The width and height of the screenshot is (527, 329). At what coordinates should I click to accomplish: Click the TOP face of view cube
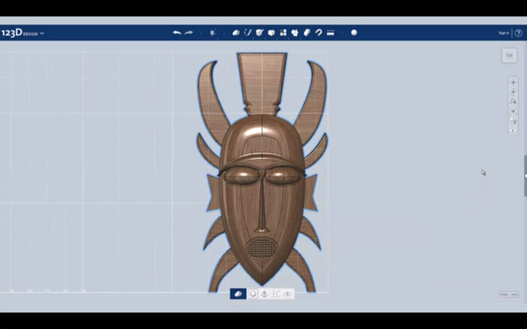click(x=509, y=56)
